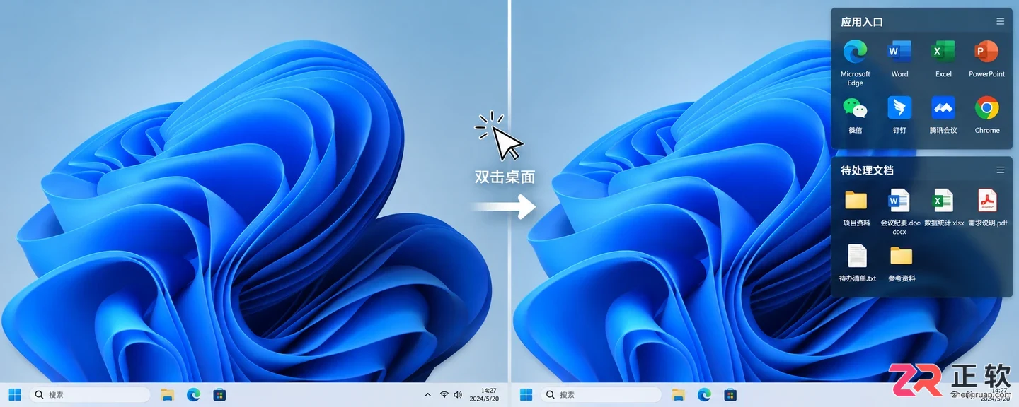The height and width of the screenshot is (407, 1019).
Task: Launch Excel from the 应用入口 panel
Action: (x=943, y=52)
